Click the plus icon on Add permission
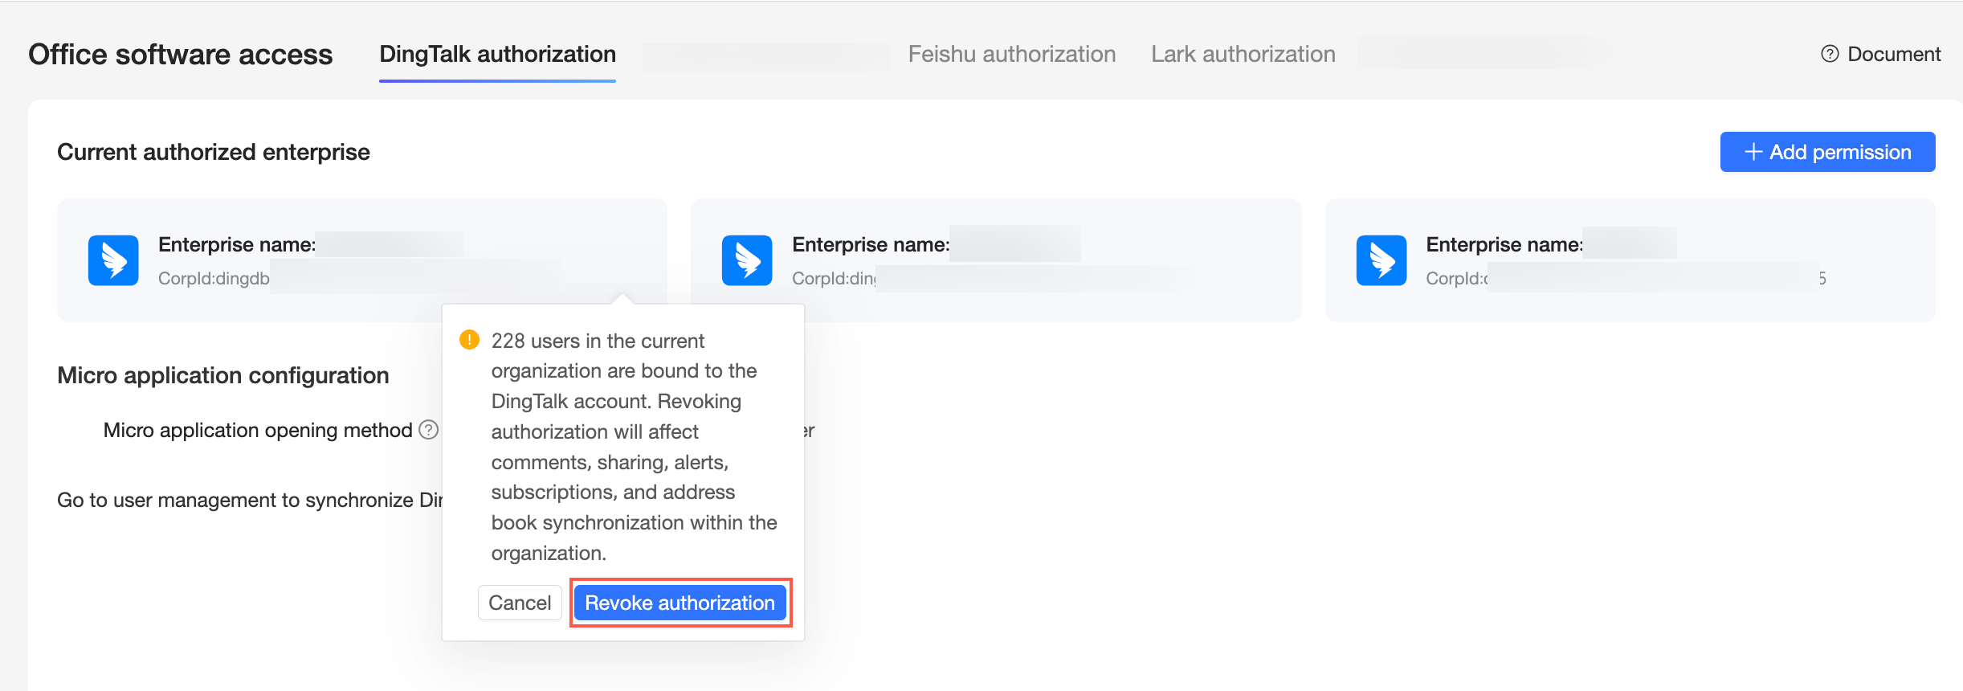The width and height of the screenshot is (1963, 691). click(x=1753, y=152)
